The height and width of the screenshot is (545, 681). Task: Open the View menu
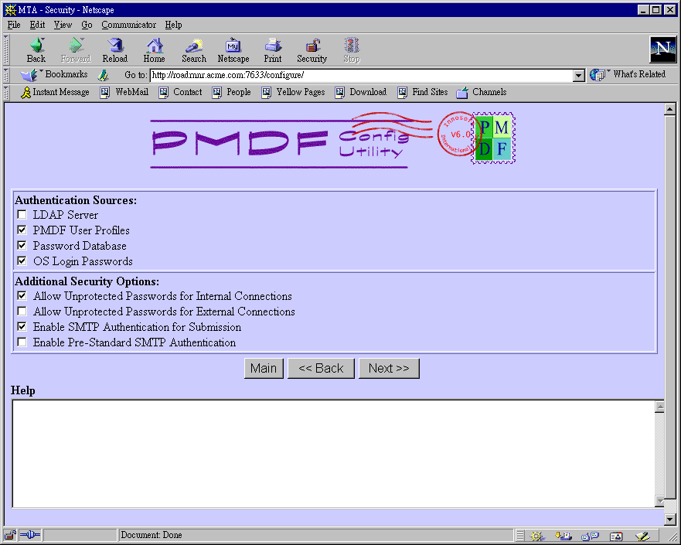point(63,25)
